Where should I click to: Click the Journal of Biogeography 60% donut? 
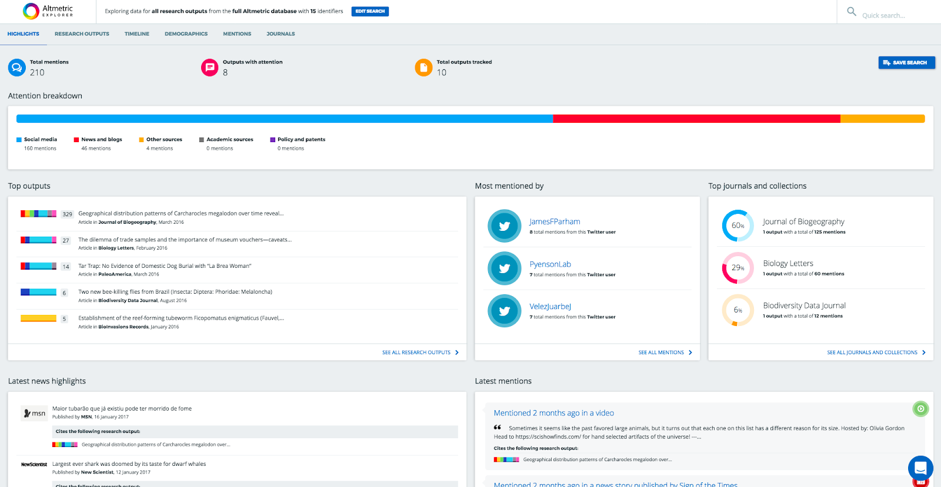pyautogui.click(x=738, y=226)
